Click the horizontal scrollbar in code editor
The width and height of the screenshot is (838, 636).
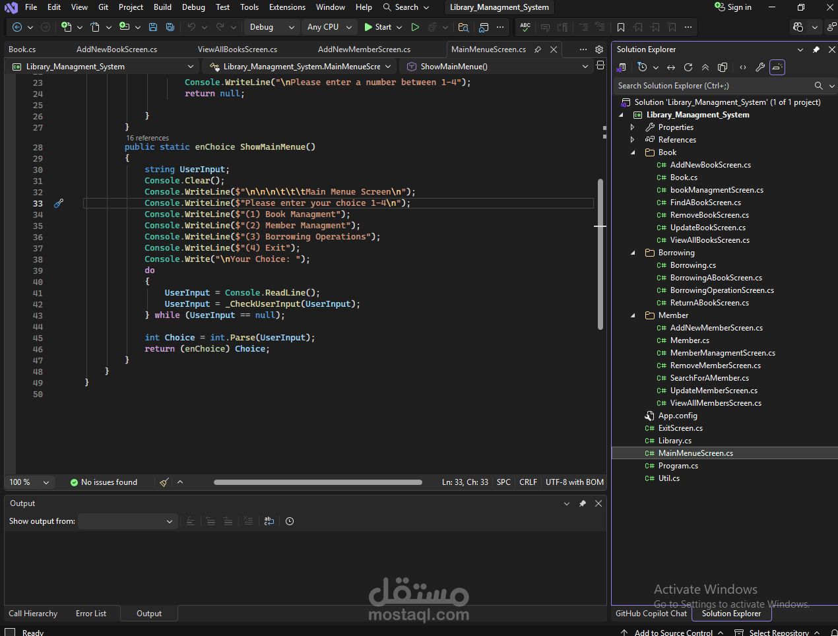(317, 482)
